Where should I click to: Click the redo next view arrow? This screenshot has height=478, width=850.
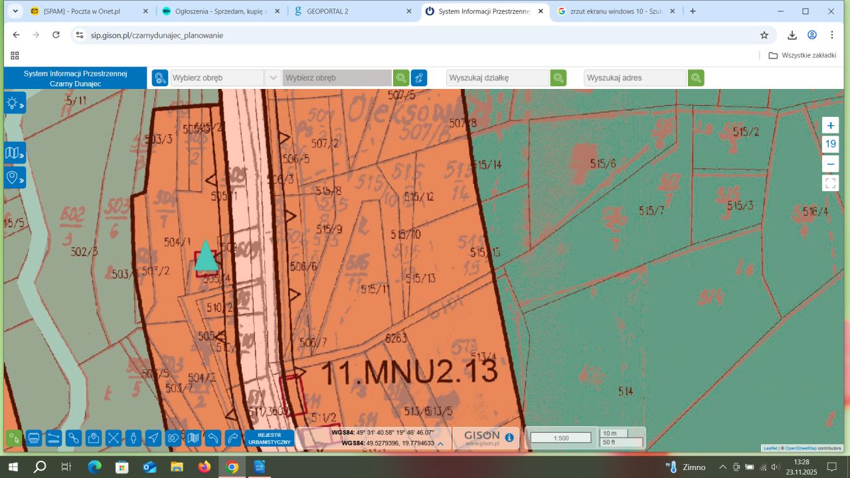pyautogui.click(x=233, y=438)
